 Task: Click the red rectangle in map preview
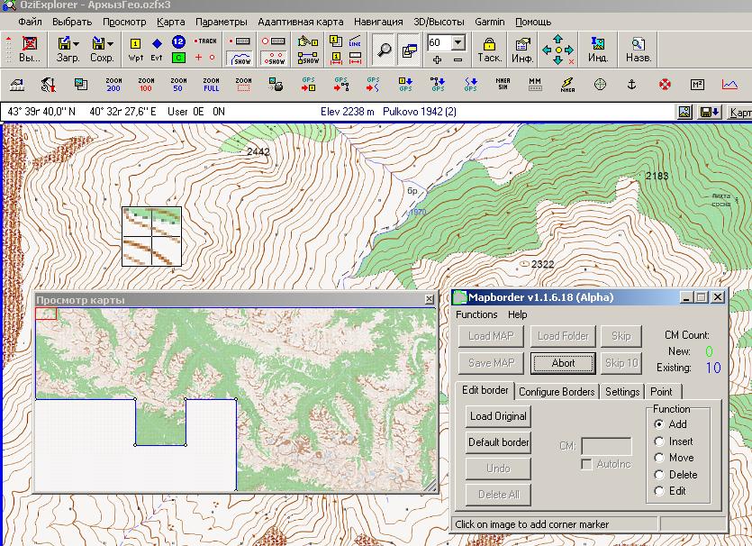tap(46, 314)
